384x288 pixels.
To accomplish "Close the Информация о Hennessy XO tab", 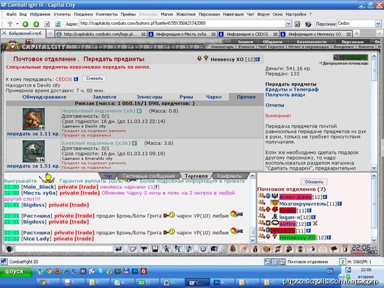I will (349, 35).
